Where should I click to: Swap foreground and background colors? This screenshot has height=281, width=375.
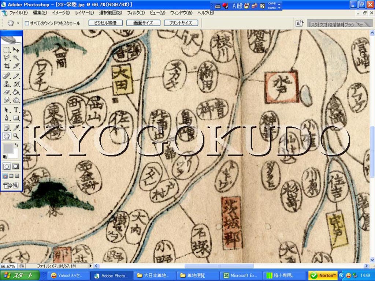16,145
